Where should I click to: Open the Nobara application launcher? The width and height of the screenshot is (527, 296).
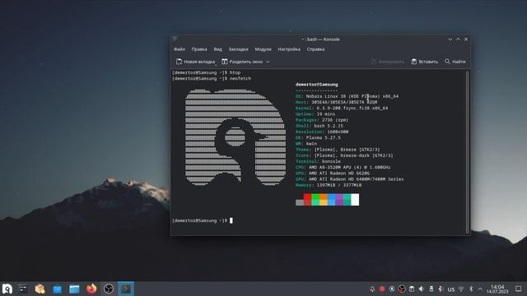pos(7,289)
